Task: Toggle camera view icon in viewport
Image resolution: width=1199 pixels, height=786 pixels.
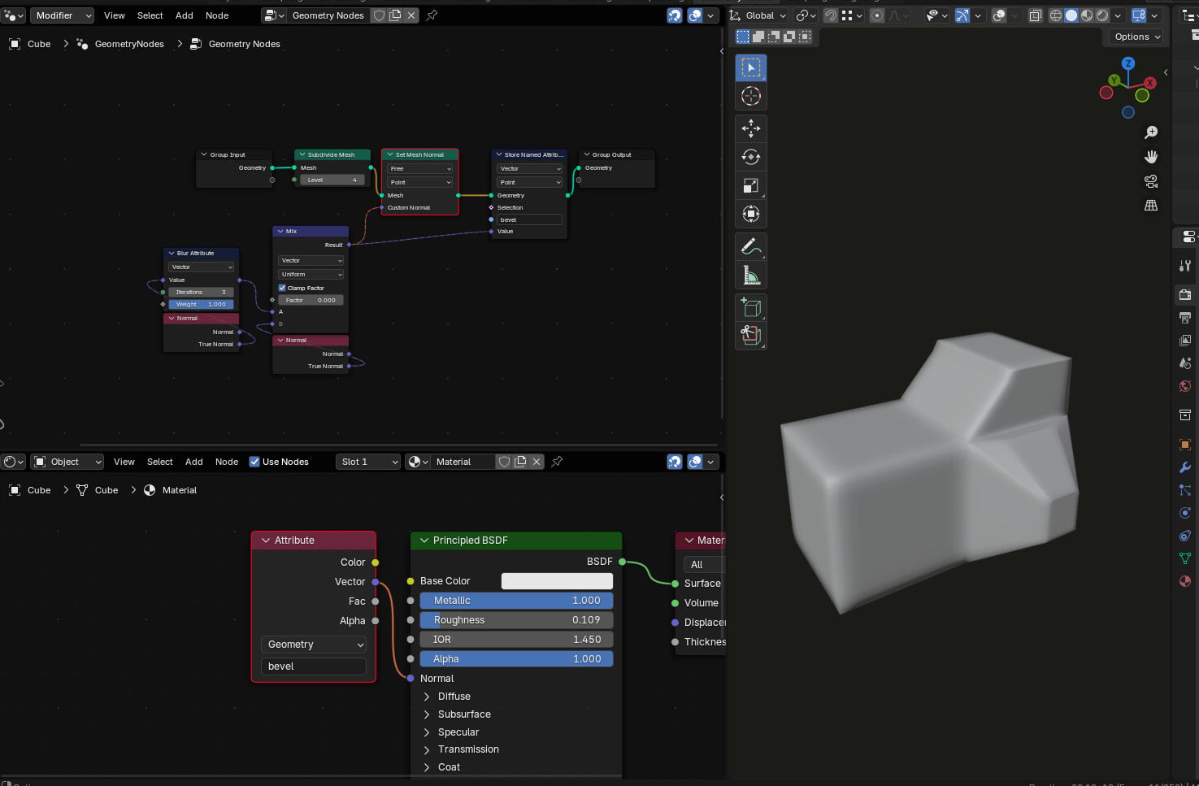Action: point(1151,181)
